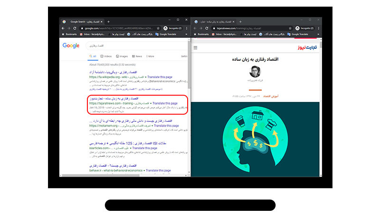Reload the tejaratnews page
The image size is (380, 217).
coord(207,28)
